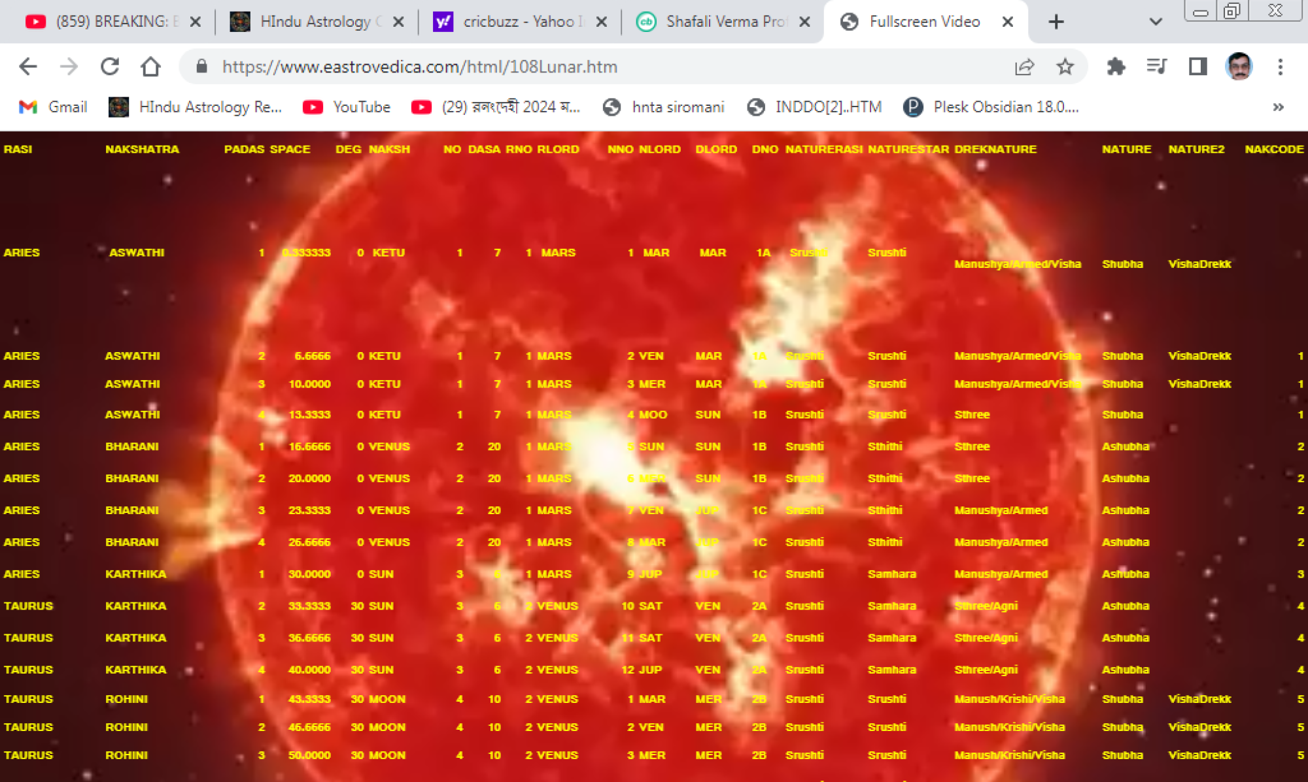Show the hidden bookmarks overflow
This screenshot has height=782, width=1308.
tap(1278, 107)
